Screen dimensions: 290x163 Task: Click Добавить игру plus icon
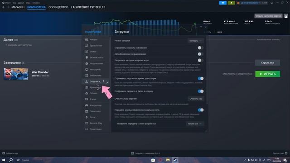[x=4, y=153]
